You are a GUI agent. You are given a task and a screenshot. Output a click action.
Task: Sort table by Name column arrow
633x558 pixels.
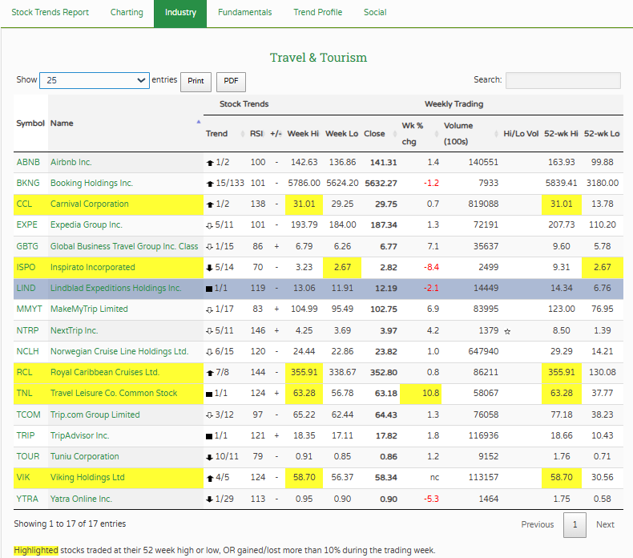pos(198,122)
